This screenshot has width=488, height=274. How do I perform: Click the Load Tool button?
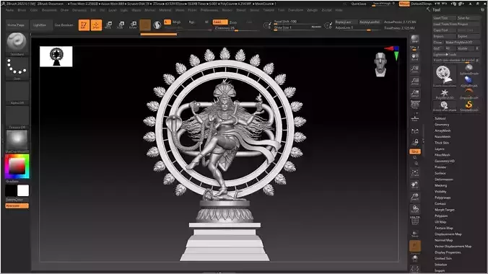445,18
